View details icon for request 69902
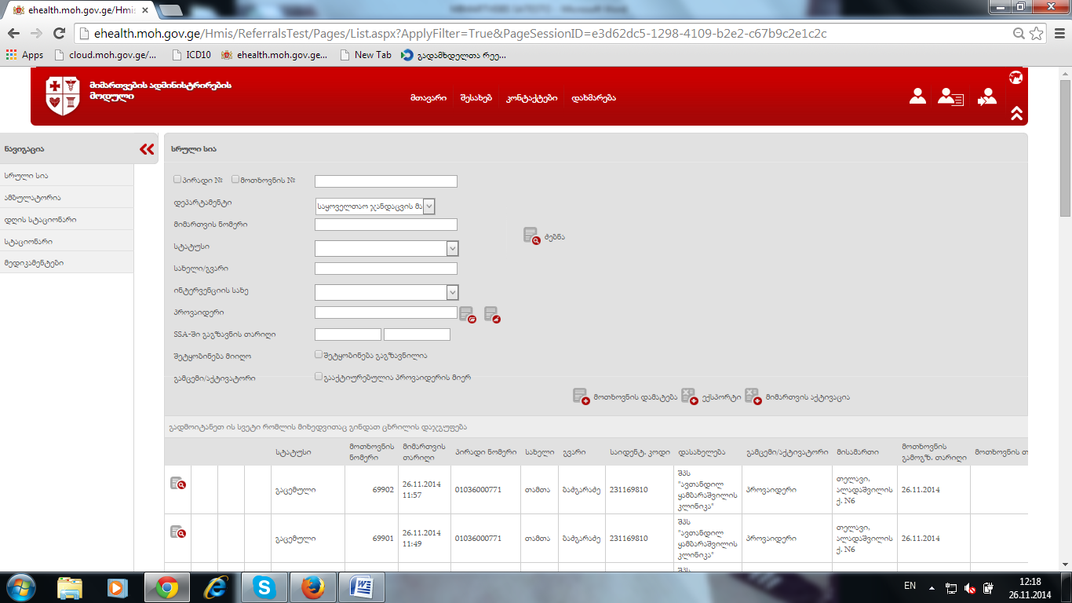Viewport: 1072px width, 603px height. click(x=178, y=484)
